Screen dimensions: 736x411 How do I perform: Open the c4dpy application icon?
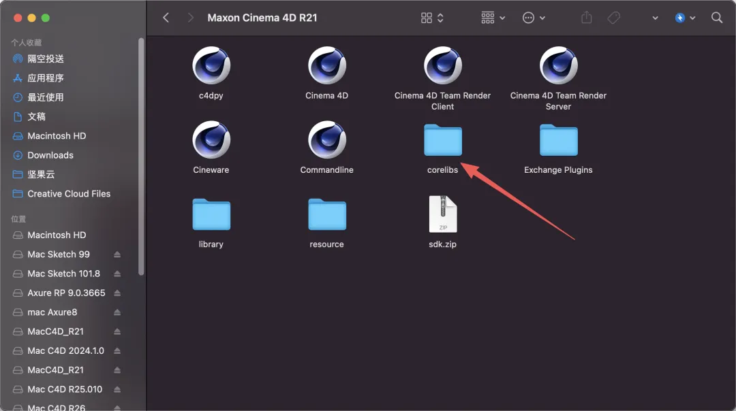point(211,65)
